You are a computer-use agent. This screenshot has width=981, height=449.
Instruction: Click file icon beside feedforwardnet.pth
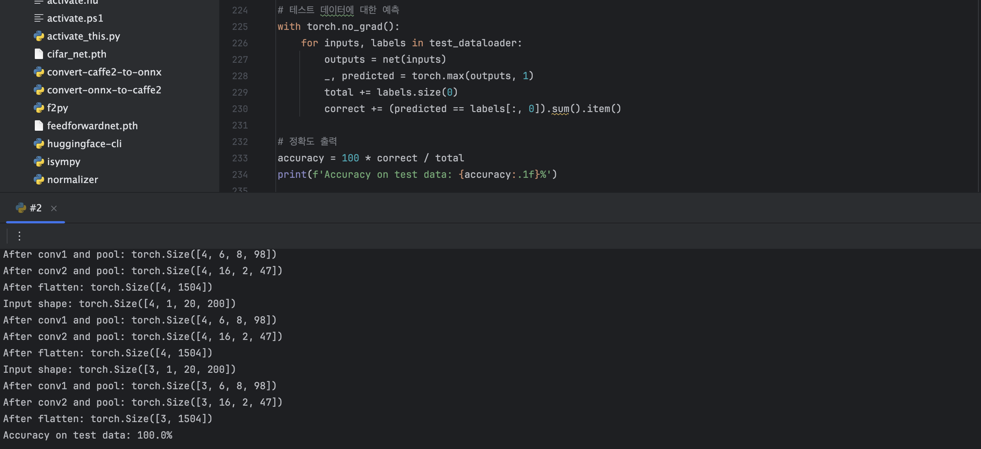click(x=39, y=126)
